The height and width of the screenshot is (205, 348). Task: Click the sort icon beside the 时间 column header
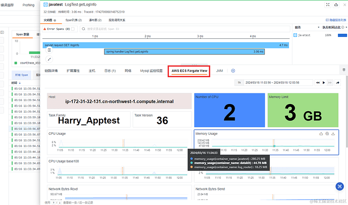coord(20,83)
